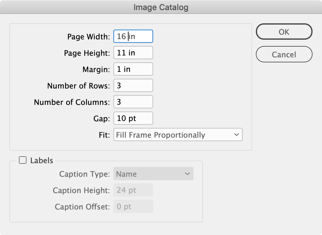Click the "Number of Rows:" label text

[78, 86]
